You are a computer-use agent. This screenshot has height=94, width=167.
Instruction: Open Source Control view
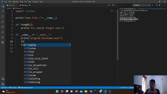3,16
